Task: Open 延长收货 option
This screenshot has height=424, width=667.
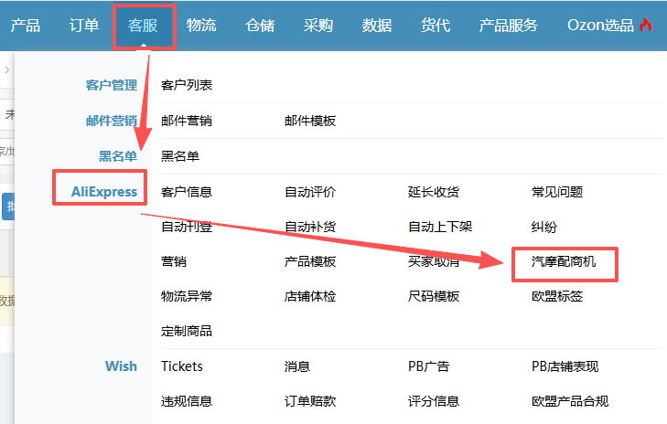Action: (x=434, y=191)
